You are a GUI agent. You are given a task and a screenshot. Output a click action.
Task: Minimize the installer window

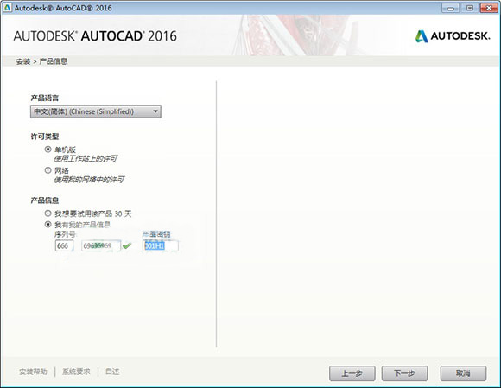click(451, 8)
